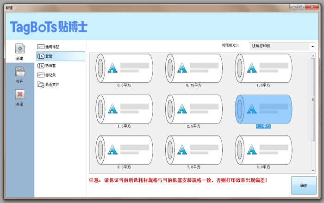Viewport: 324px width, 203px height.
Task: Click the 通用标签 label icon
Action: [x=41, y=47]
